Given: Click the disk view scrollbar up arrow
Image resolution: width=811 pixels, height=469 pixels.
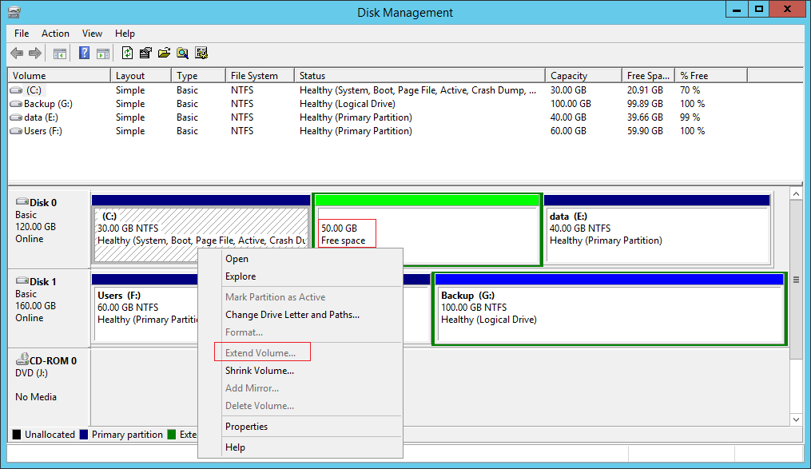Looking at the screenshot, I should click(x=796, y=194).
